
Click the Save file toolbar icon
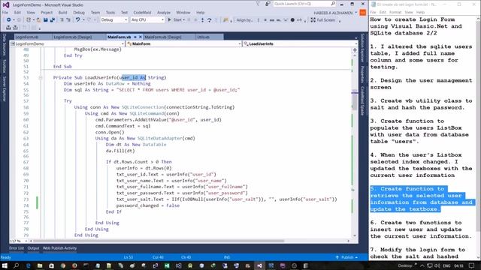click(45, 20)
